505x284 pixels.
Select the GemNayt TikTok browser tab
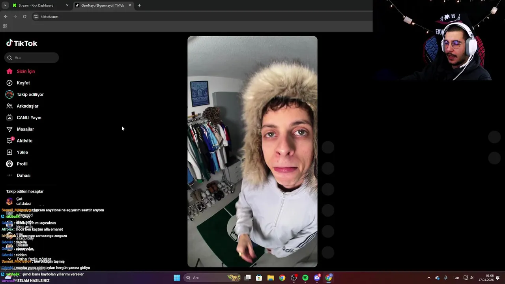point(103,6)
